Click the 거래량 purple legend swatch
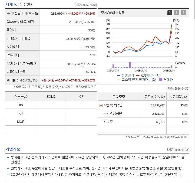The width and height of the screenshot is (195, 183). (x=160, y=80)
